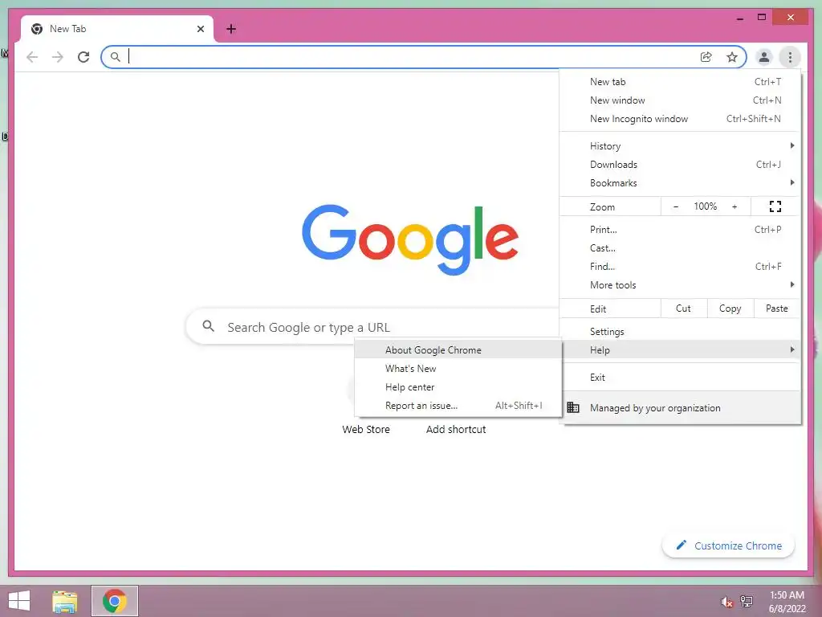Click Add shortcut on the page
The width and height of the screenshot is (822, 617).
point(456,429)
